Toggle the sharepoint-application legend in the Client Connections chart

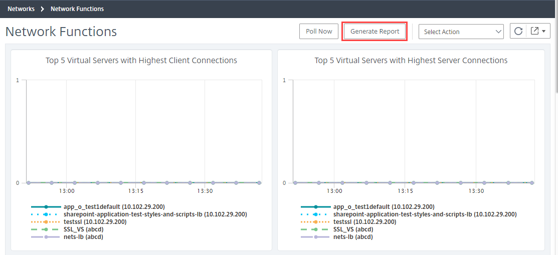coord(139,214)
